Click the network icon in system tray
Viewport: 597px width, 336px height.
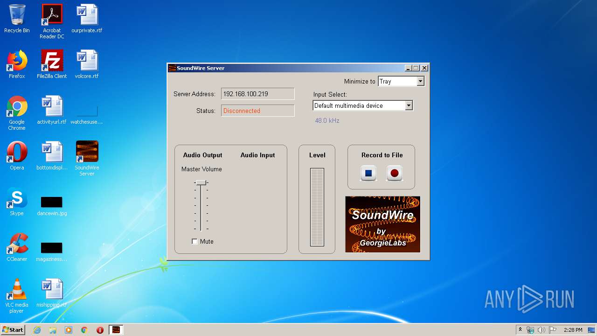(x=530, y=330)
